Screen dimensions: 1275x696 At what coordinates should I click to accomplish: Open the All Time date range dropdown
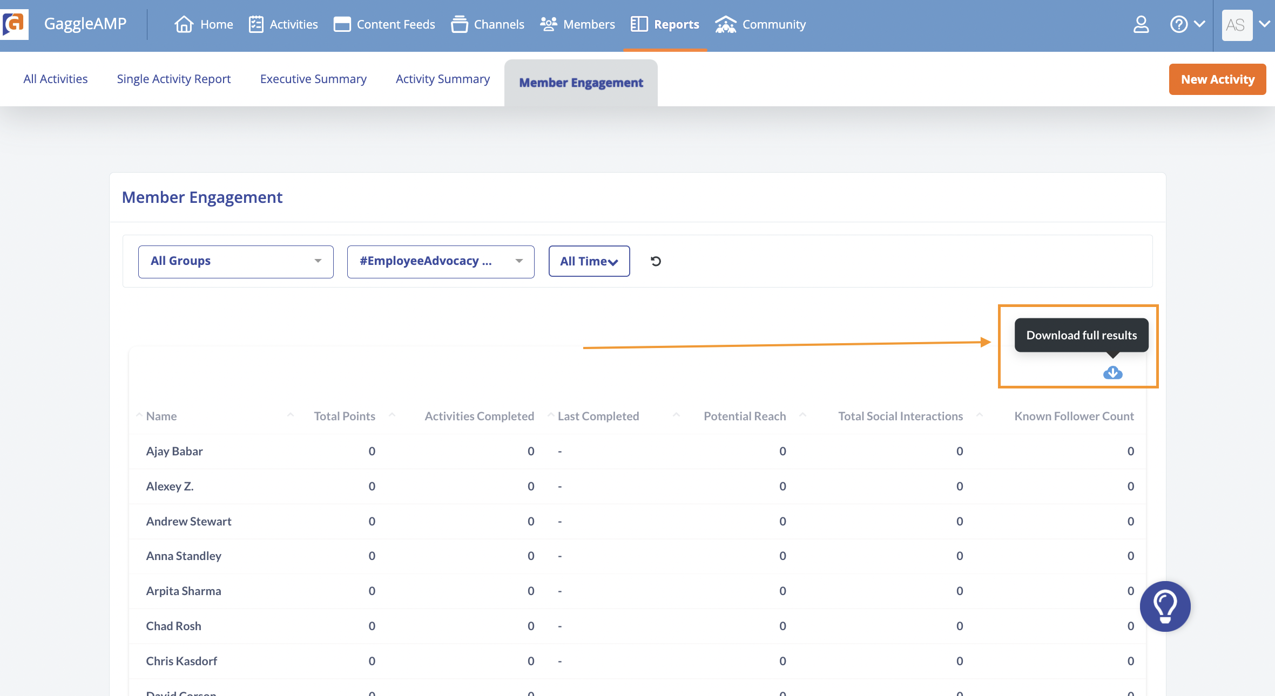(x=589, y=261)
